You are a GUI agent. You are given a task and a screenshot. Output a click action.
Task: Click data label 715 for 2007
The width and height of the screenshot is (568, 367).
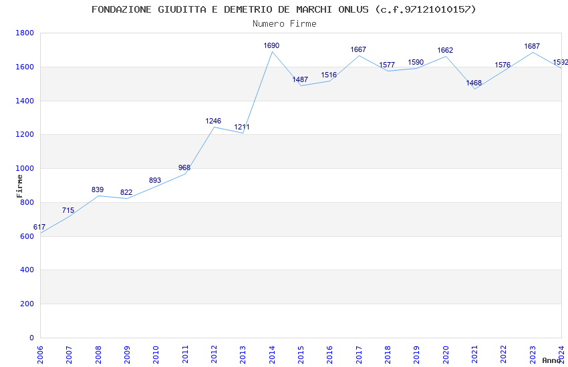click(68, 210)
